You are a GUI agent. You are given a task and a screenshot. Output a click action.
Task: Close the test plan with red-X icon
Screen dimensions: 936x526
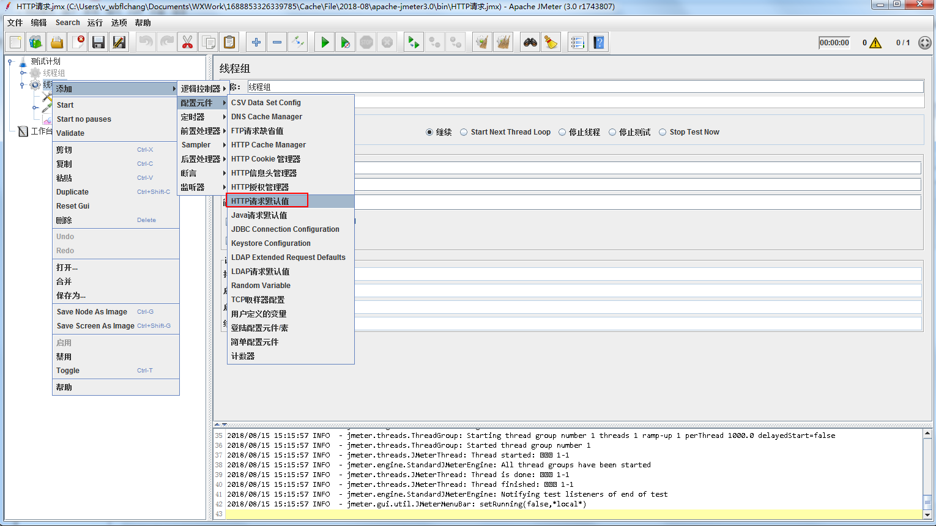pyautogui.click(x=78, y=42)
